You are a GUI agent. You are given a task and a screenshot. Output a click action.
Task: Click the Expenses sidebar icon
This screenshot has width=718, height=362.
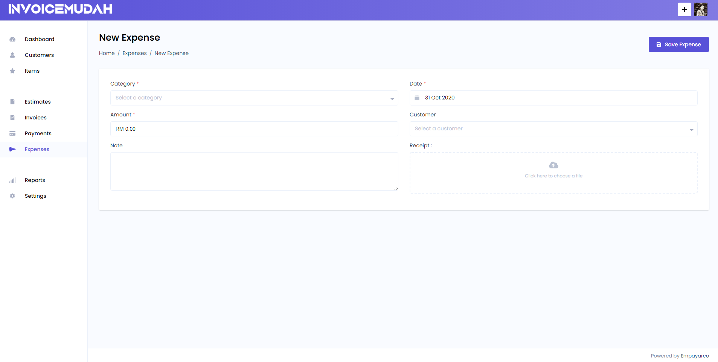(12, 149)
